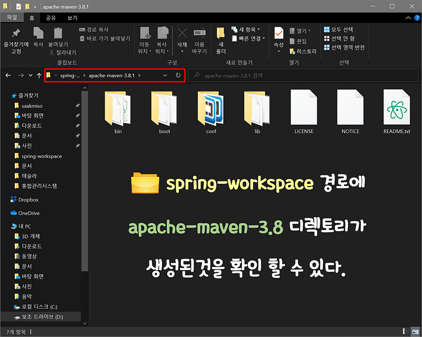Open 테슬라 folder in navigation pane

25,176
